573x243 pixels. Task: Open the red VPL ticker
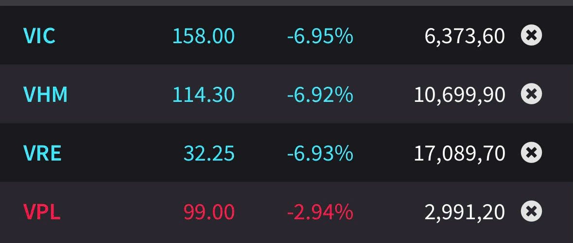click(x=42, y=212)
